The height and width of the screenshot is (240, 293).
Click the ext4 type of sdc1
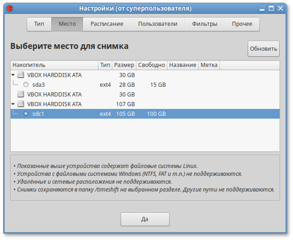click(105, 114)
